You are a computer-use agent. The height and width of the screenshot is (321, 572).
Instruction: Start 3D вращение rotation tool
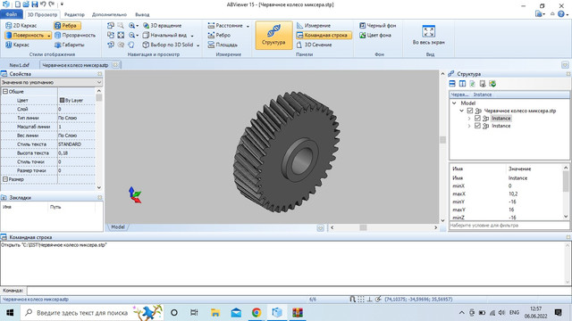click(162, 26)
